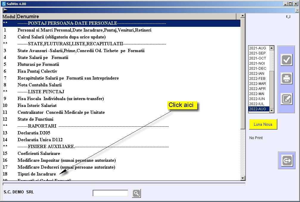Select module 18 Tipuri de Incadrare
Image resolution: width=300 pixels, height=202 pixels.
pos(37,174)
